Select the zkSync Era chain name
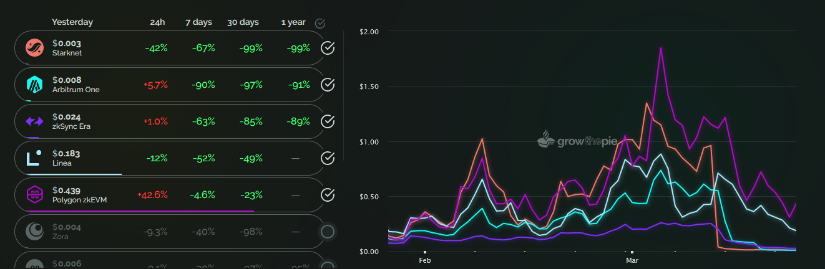The width and height of the screenshot is (825, 269). (x=71, y=126)
